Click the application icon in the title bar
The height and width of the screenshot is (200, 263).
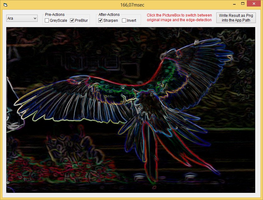(5, 5)
